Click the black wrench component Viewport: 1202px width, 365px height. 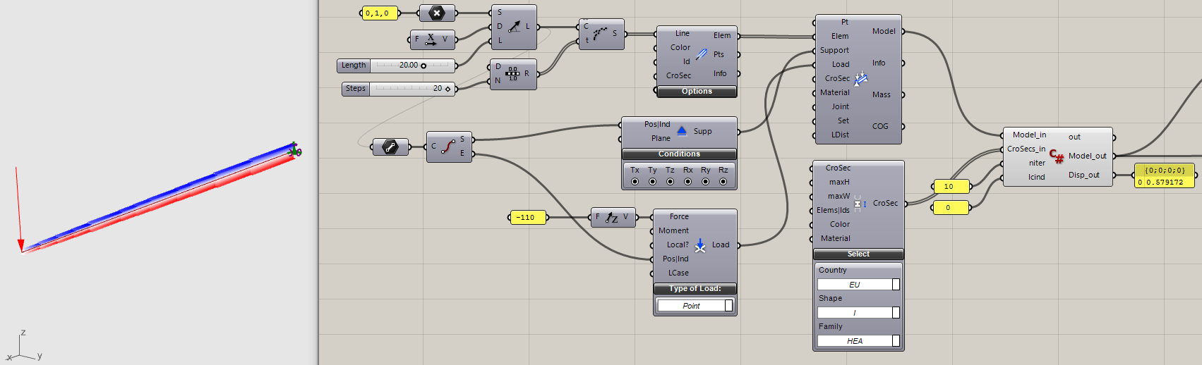[x=390, y=147]
